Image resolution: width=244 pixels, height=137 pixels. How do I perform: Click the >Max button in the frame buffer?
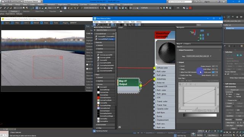[15, 23]
